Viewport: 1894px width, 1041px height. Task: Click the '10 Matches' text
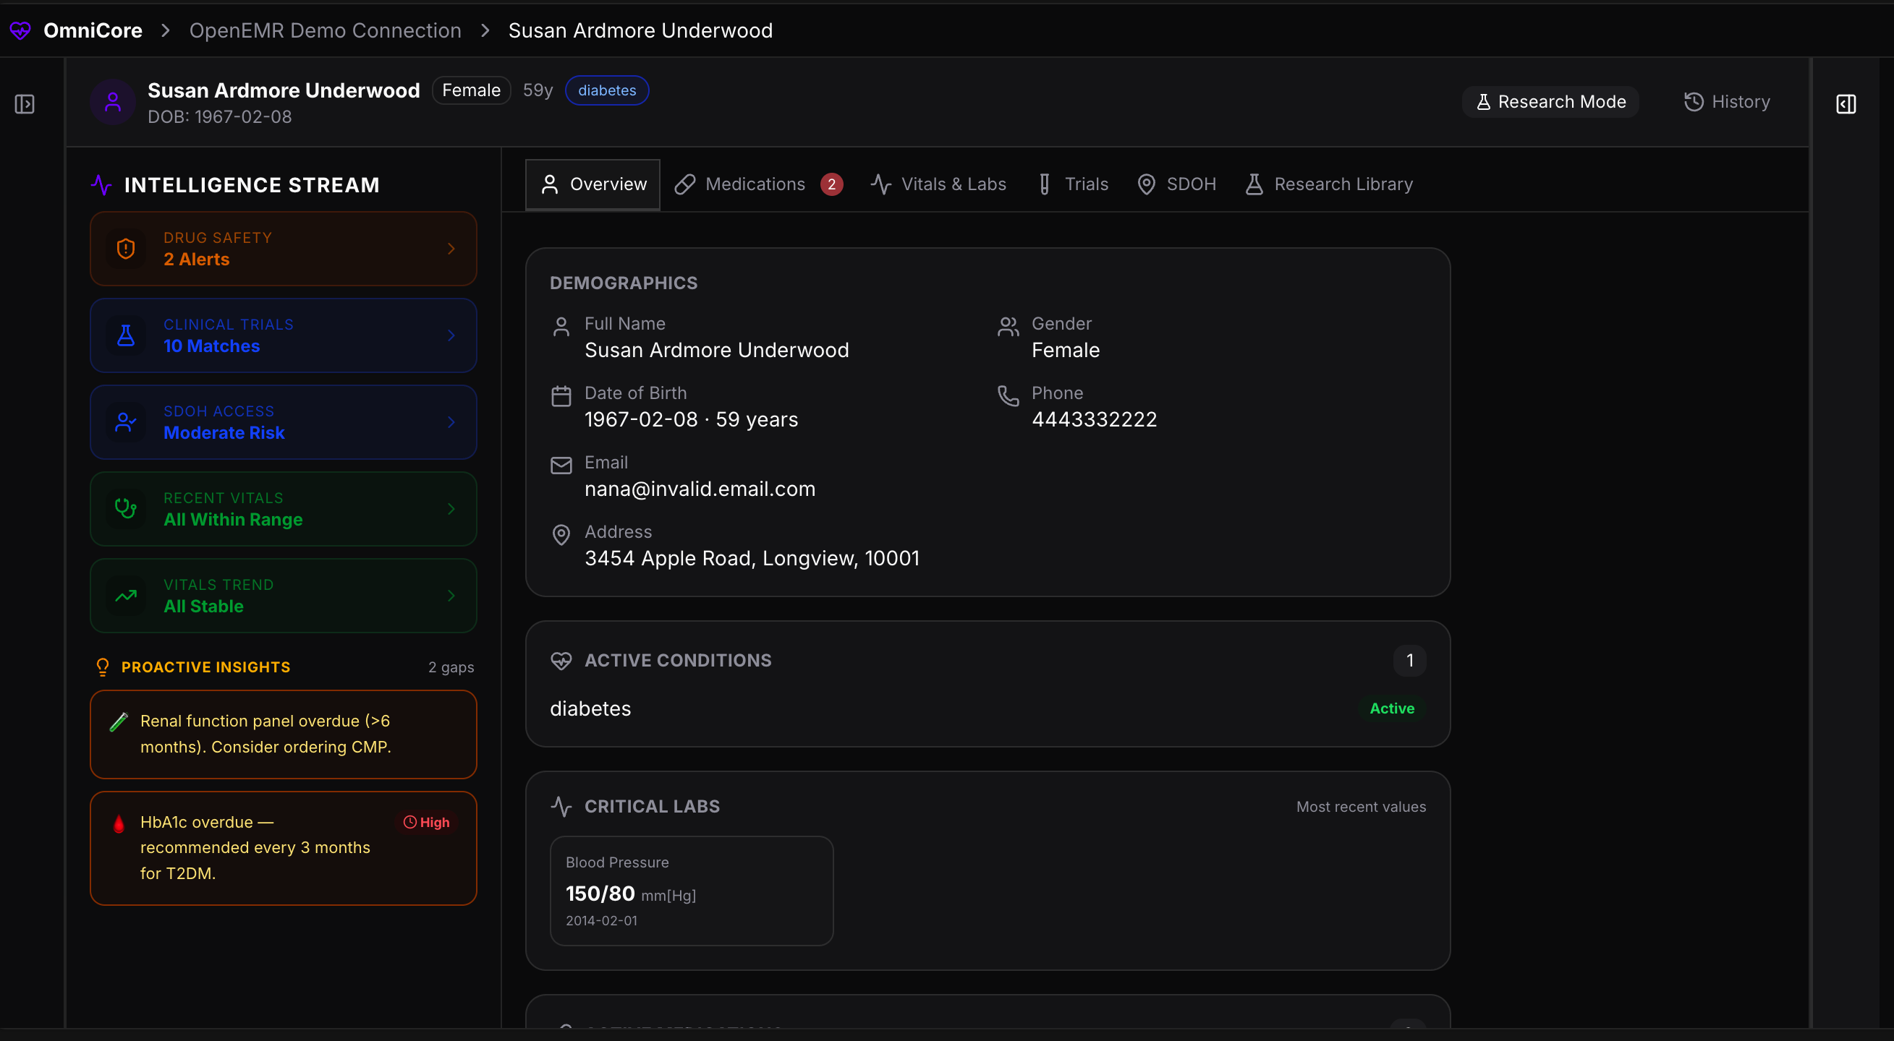click(211, 346)
